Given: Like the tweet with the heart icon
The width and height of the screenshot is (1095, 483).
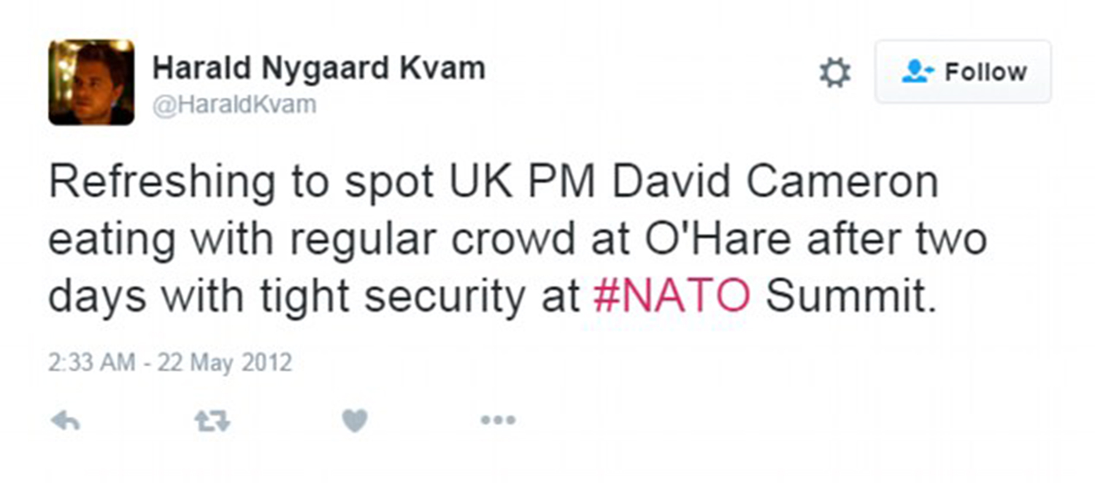Looking at the screenshot, I should point(355,421).
